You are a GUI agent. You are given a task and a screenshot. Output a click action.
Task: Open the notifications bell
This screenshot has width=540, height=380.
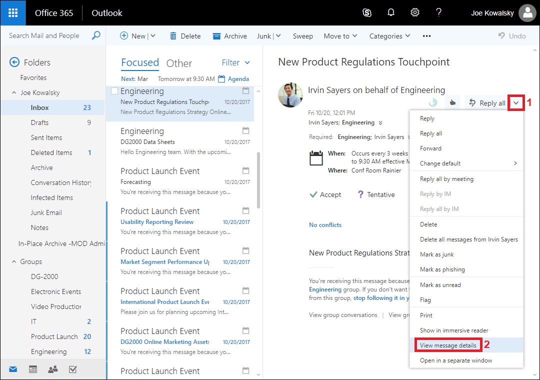point(391,12)
